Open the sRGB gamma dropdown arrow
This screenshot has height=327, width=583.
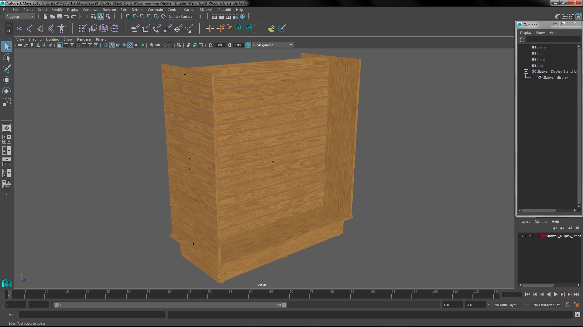(x=291, y=45)
